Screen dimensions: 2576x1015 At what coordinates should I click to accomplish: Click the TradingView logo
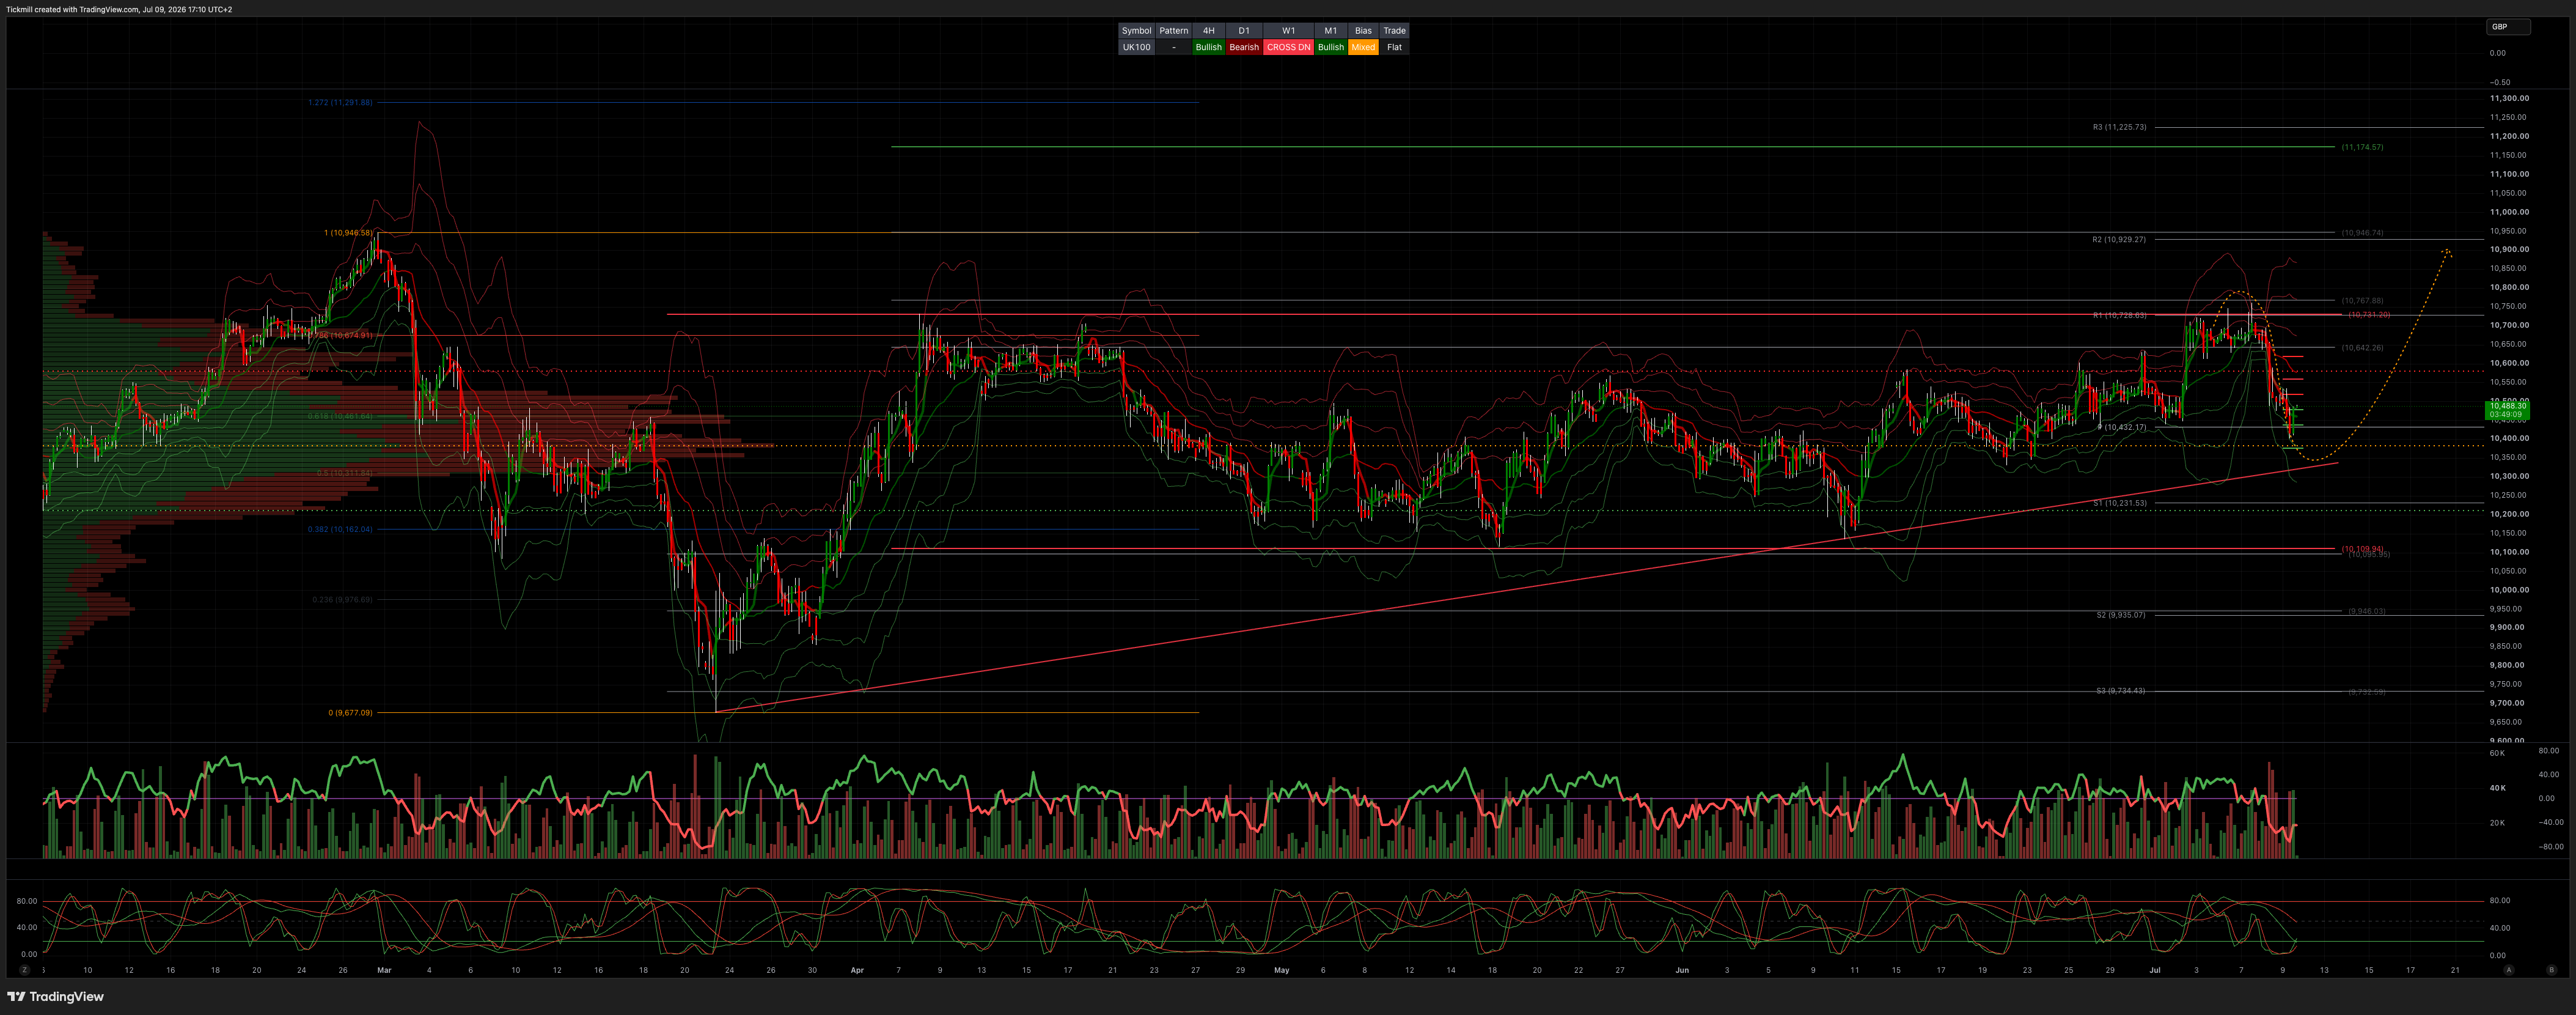tap(56, 996)
